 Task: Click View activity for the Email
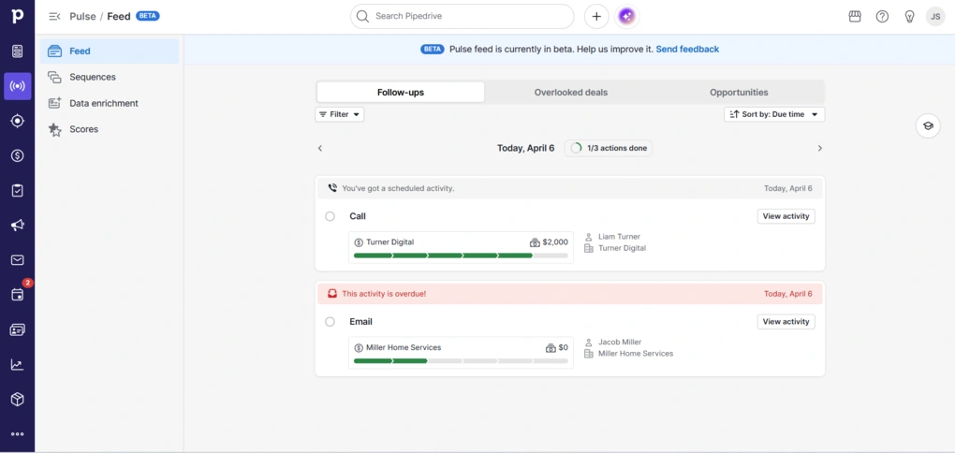point(786,321)
